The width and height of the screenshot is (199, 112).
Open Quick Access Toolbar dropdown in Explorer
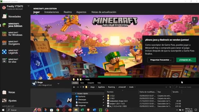pos(83,80)
